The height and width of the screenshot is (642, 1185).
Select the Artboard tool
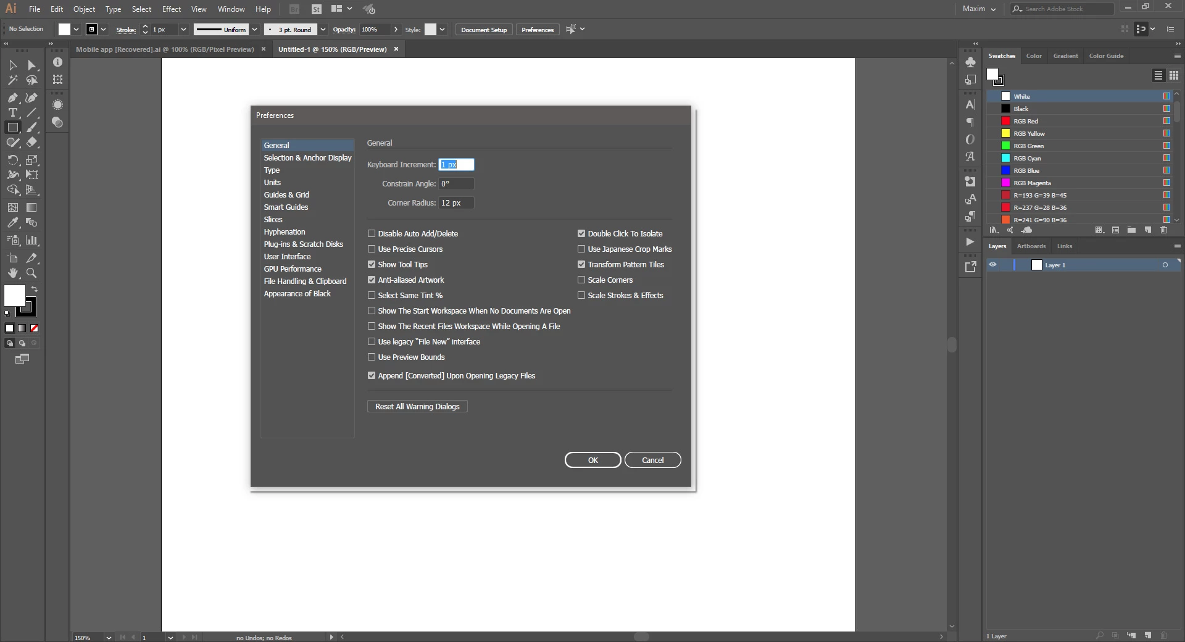click(x=13, y=258)
